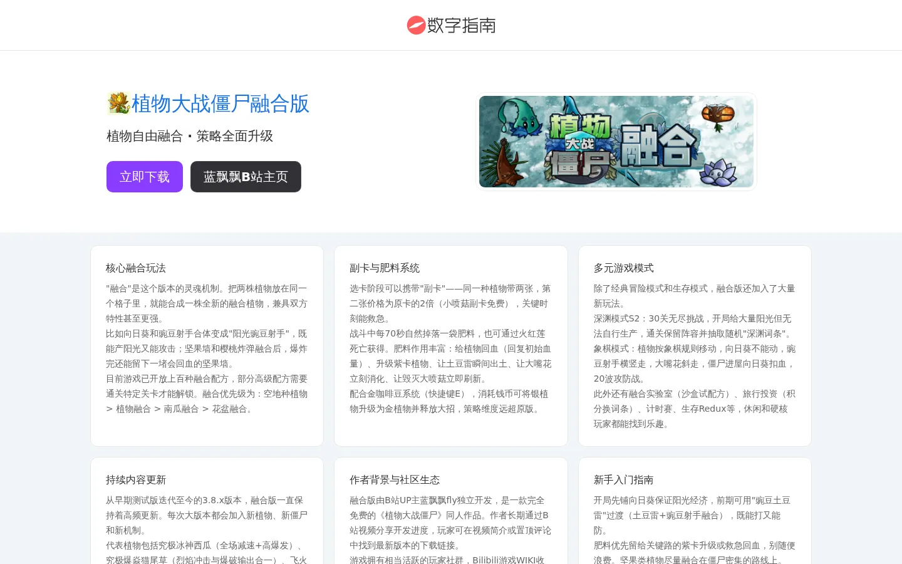This screenshot has height=564, width=902.
Task: Click the paragraph starting 从早期测试版迭代至今的3.8.x版本
Action: click(207, 515)
